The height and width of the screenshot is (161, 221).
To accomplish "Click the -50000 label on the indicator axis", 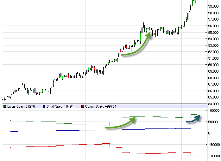I will pos(214,145).
